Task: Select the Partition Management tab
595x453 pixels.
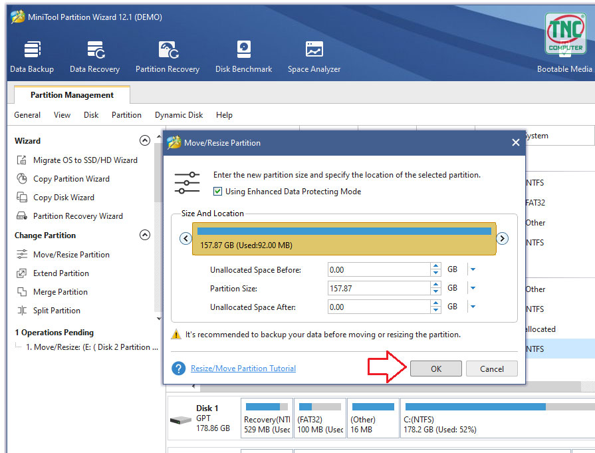Action: (x=72, y=95)
